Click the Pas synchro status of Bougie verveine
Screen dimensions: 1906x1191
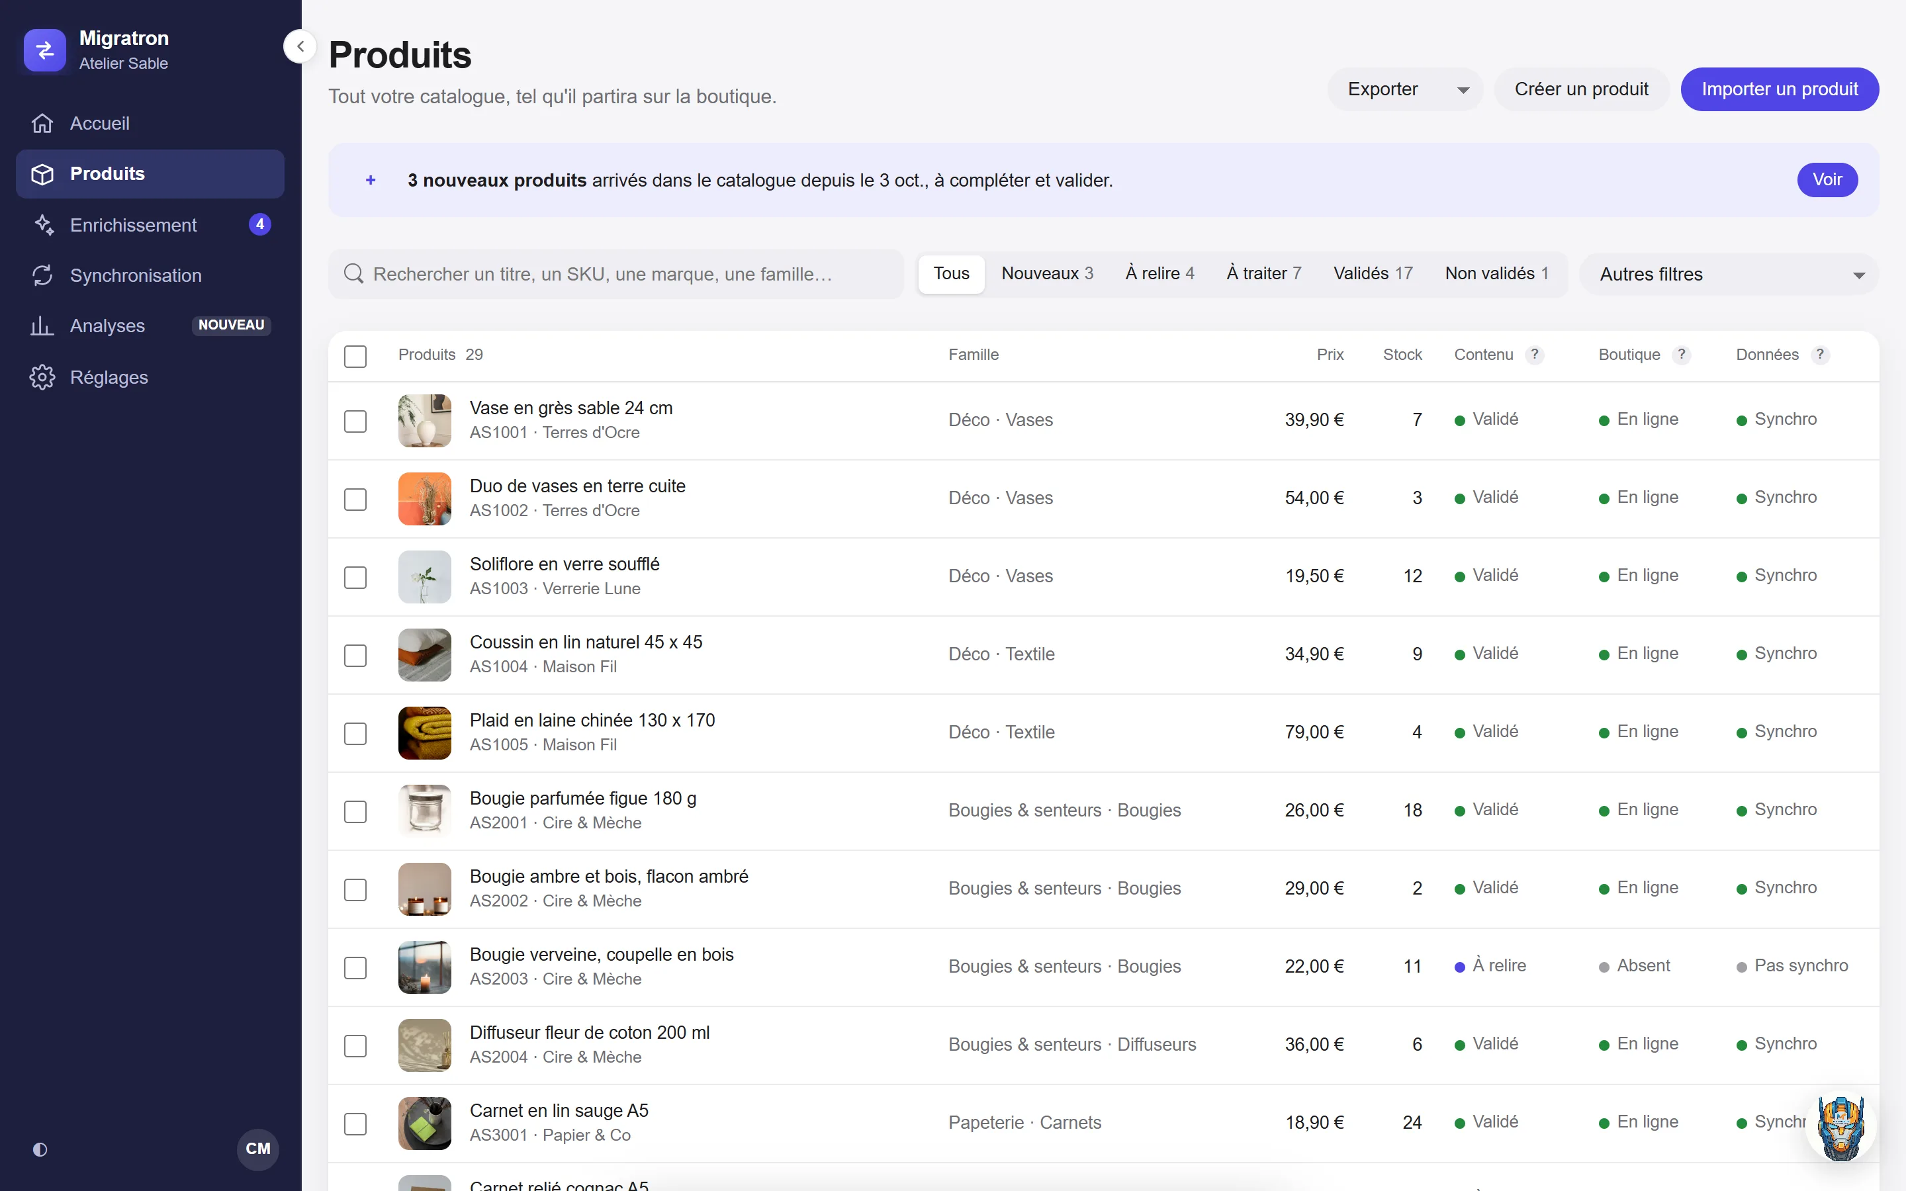(x=1792, y=966)
